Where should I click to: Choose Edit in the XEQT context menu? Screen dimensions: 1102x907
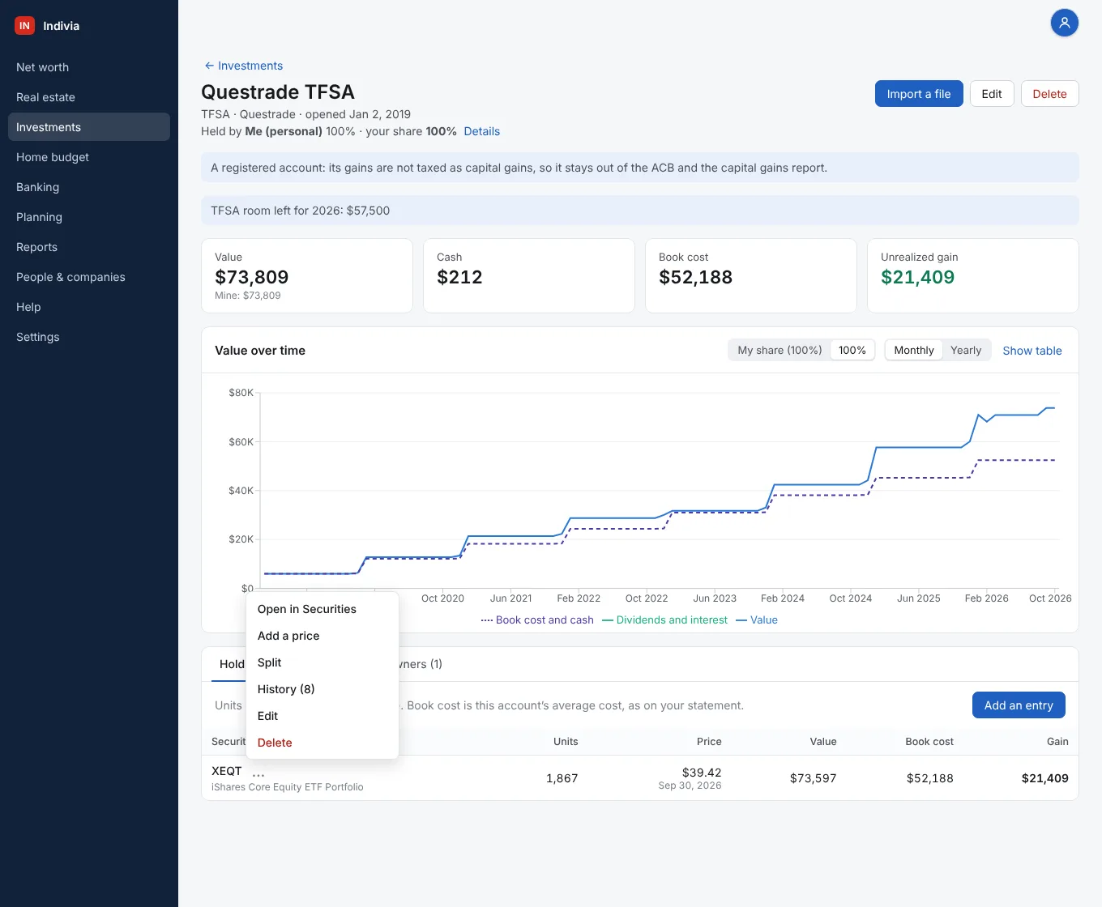(322, 716)
